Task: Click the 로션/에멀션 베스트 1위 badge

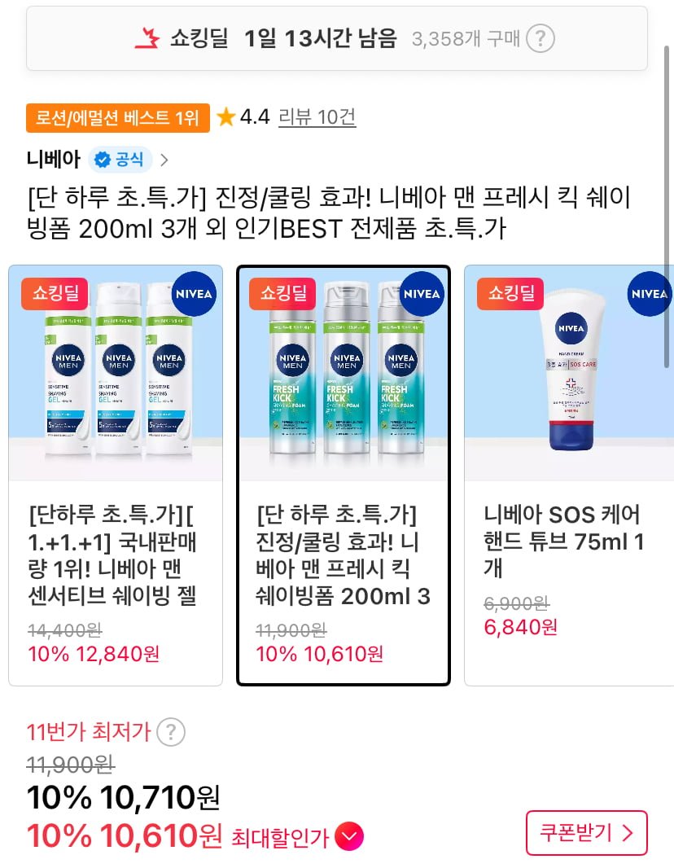Action: point(118,118)
